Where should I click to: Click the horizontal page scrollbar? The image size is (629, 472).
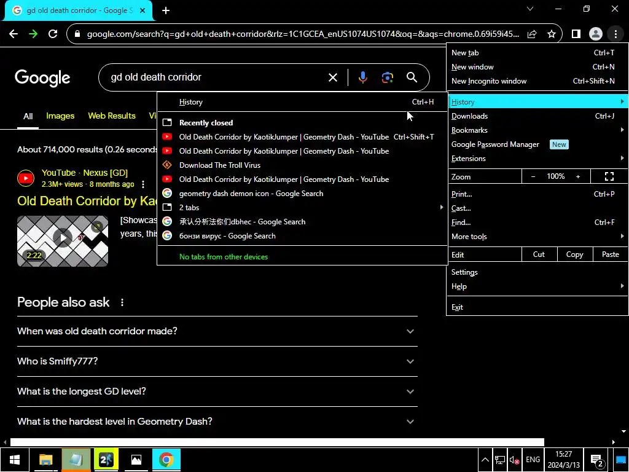pyautogui.click(x=277, y=442)
